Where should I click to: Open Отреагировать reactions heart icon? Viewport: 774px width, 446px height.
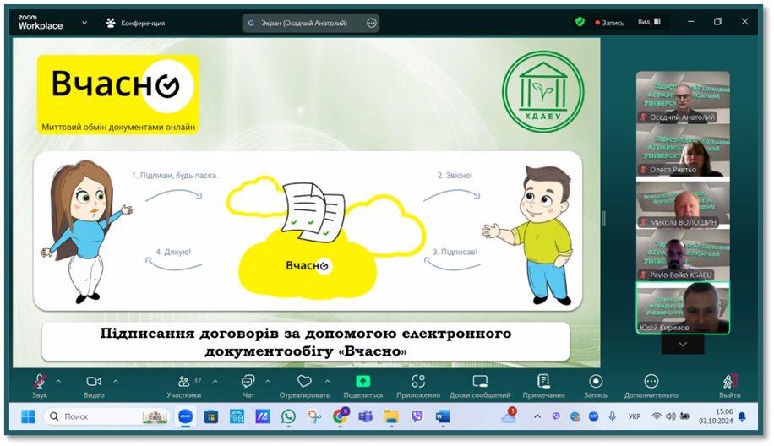coord(304,381)
